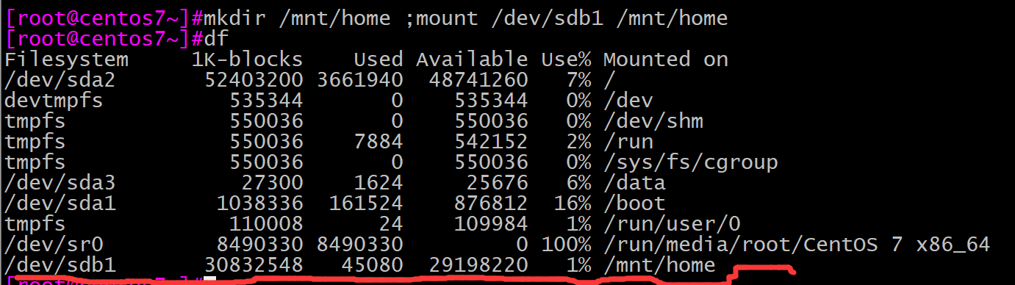1015x285 pixels.
Task: Click the used value 7884
Action: (x=378, y=141)
